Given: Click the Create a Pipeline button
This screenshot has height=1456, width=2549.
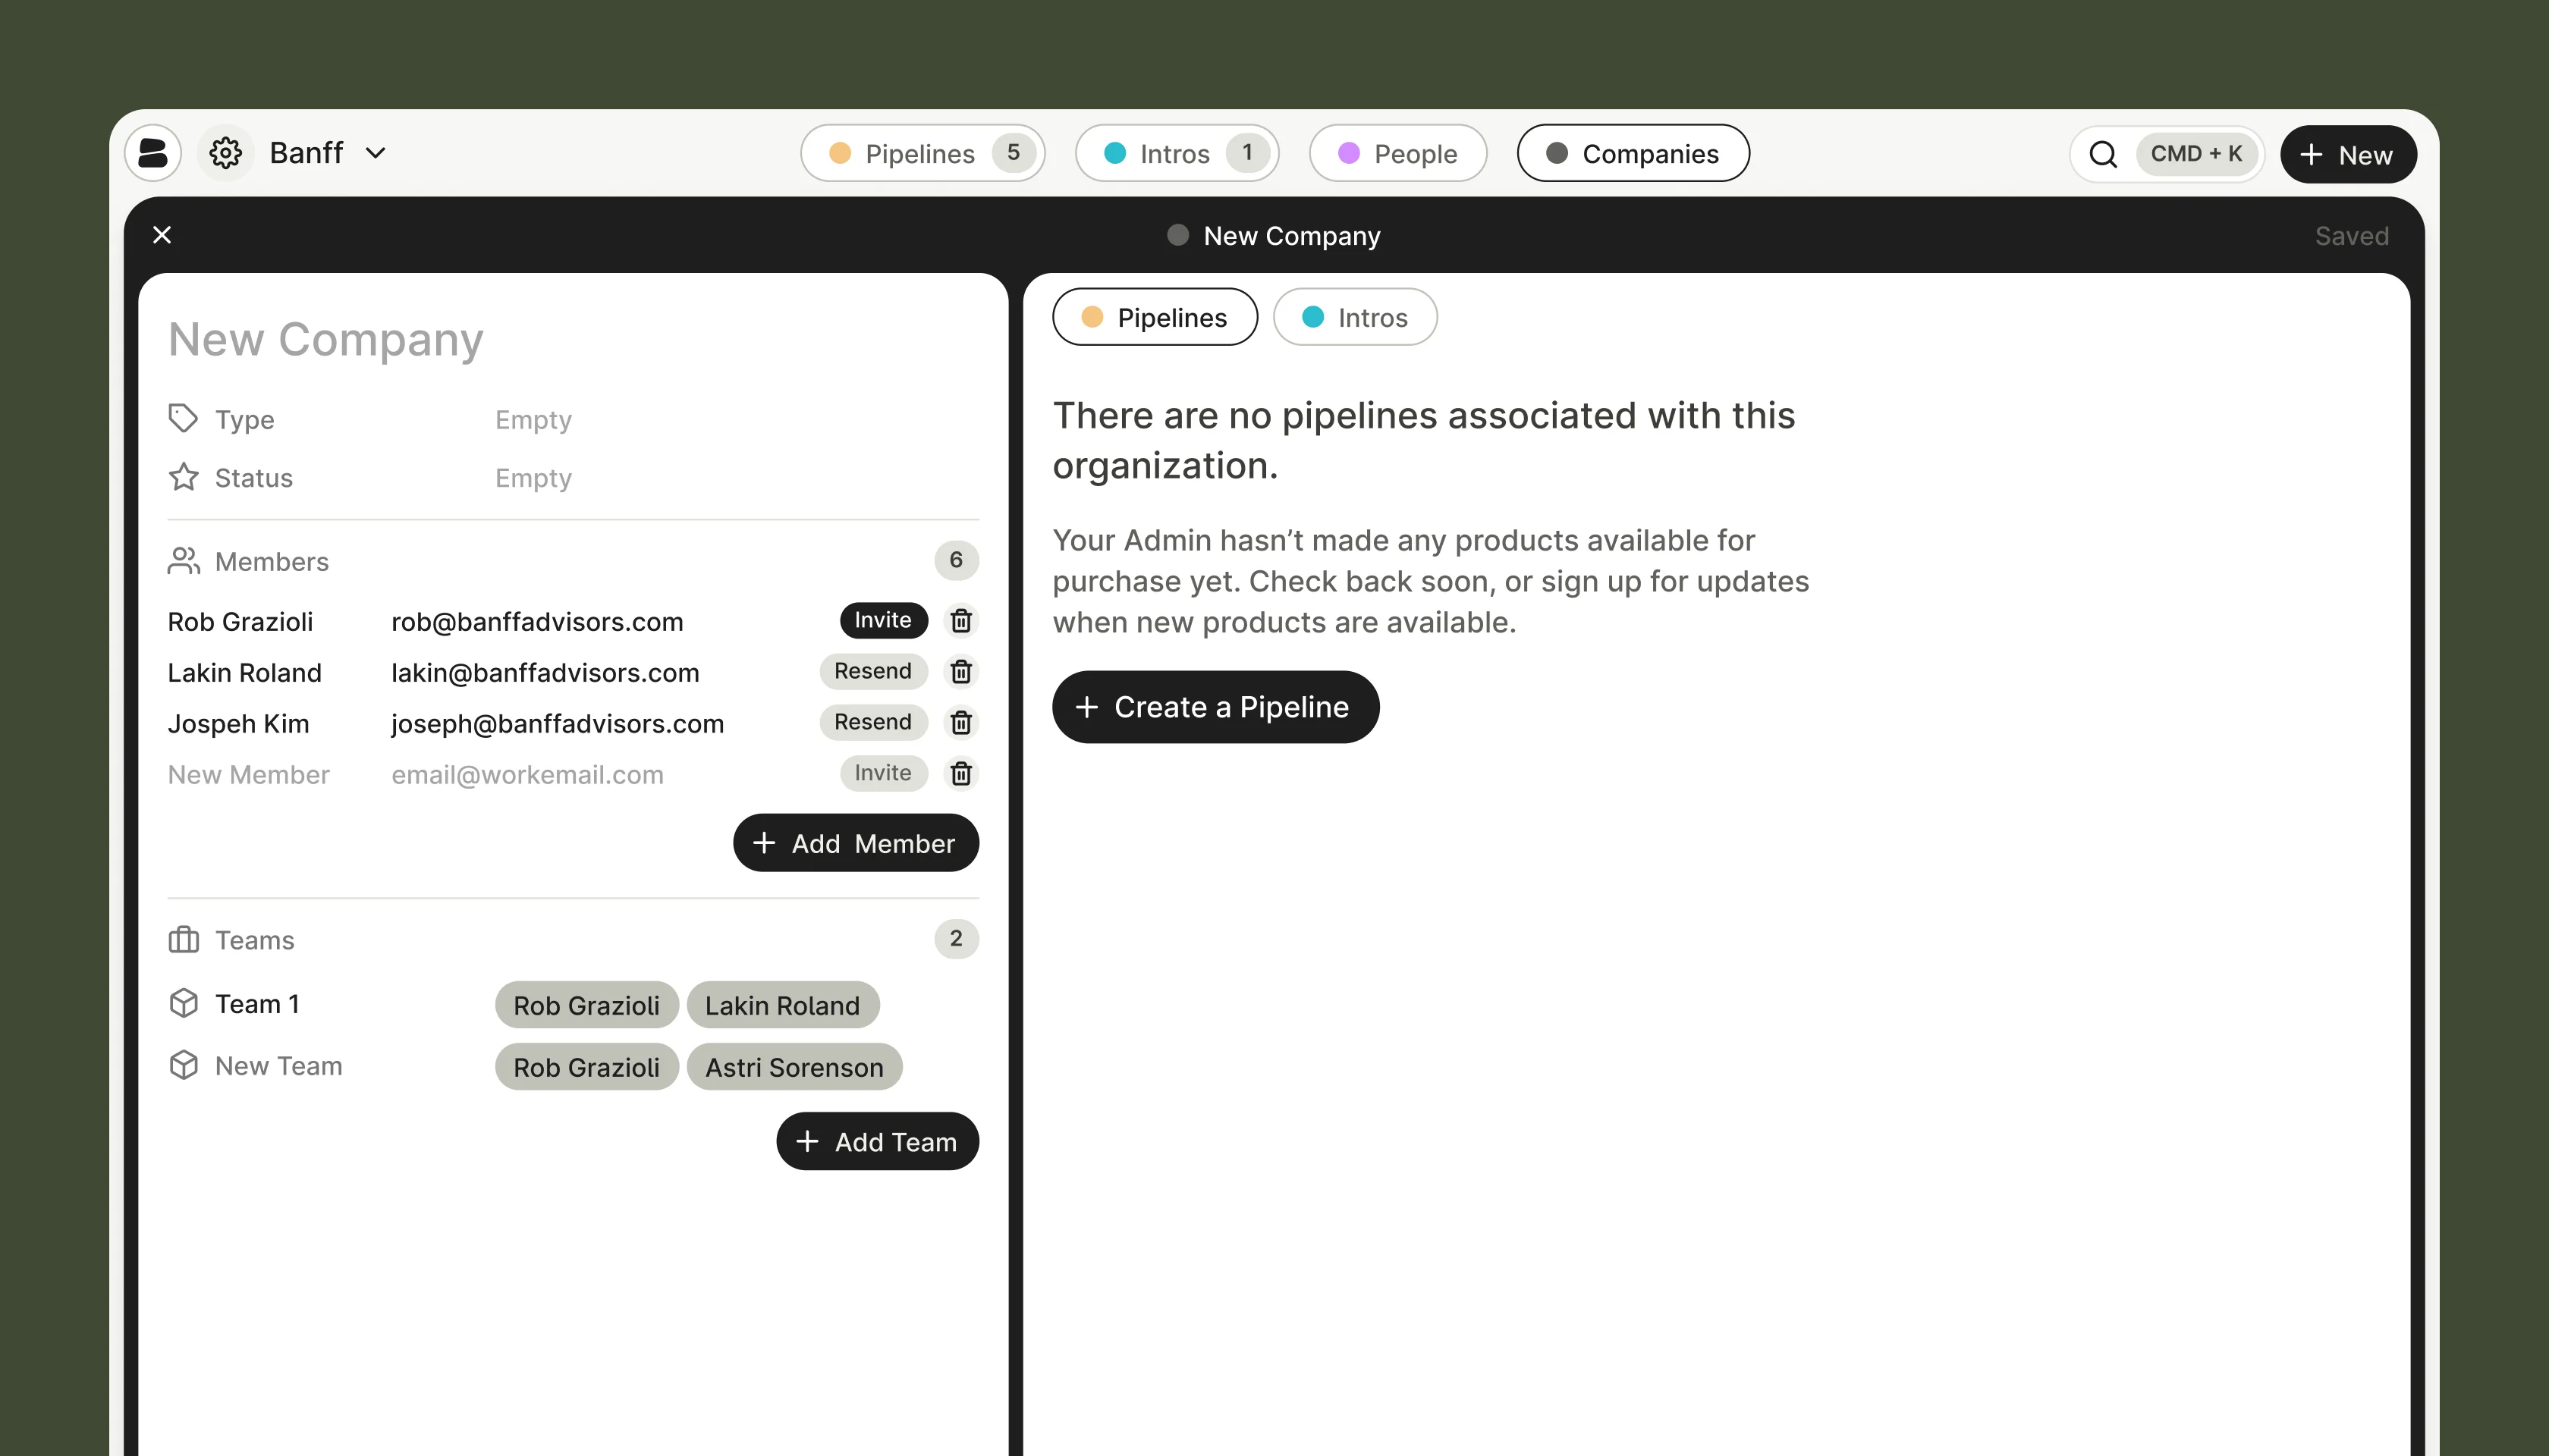Looking at the screenshot, I should [x=1215, y=707].
